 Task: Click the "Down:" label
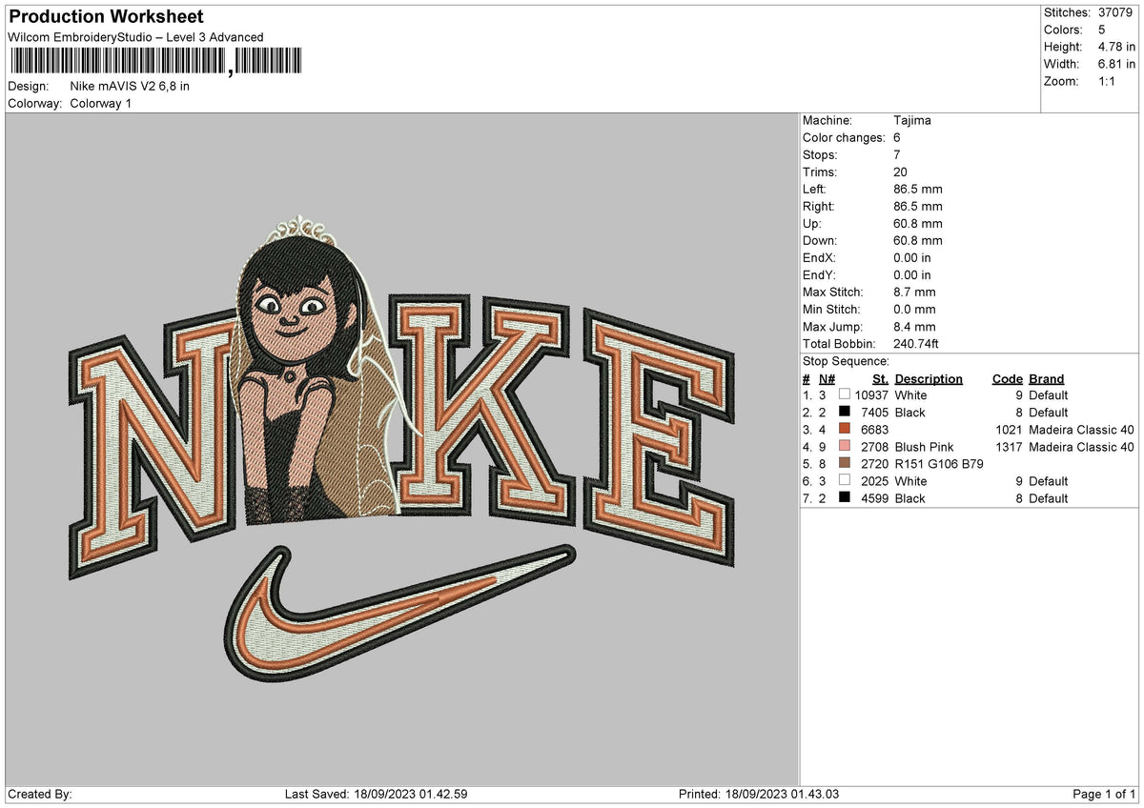point(820,240)
